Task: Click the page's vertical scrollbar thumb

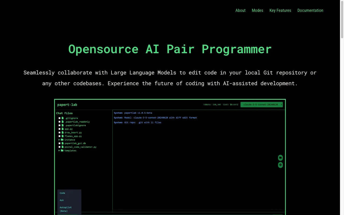Action: [x=342, y=20]
